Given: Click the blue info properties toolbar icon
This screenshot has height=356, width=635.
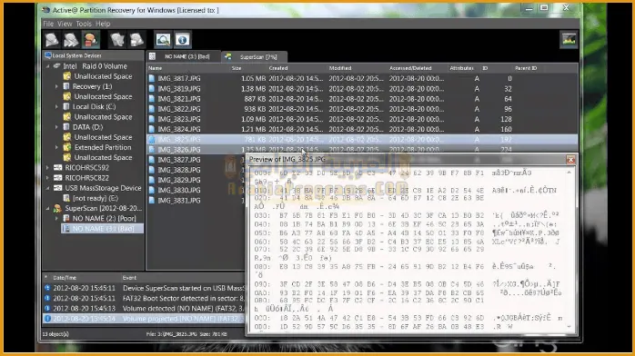Looking at the screenshot, I should [x=182, y=40].
